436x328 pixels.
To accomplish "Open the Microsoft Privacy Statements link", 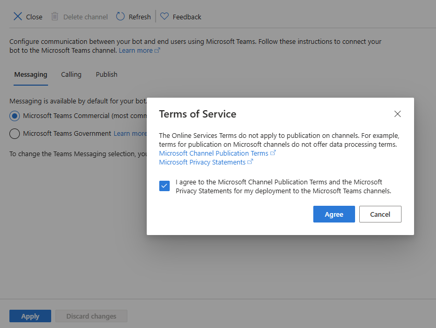I will tap(202, 162).
